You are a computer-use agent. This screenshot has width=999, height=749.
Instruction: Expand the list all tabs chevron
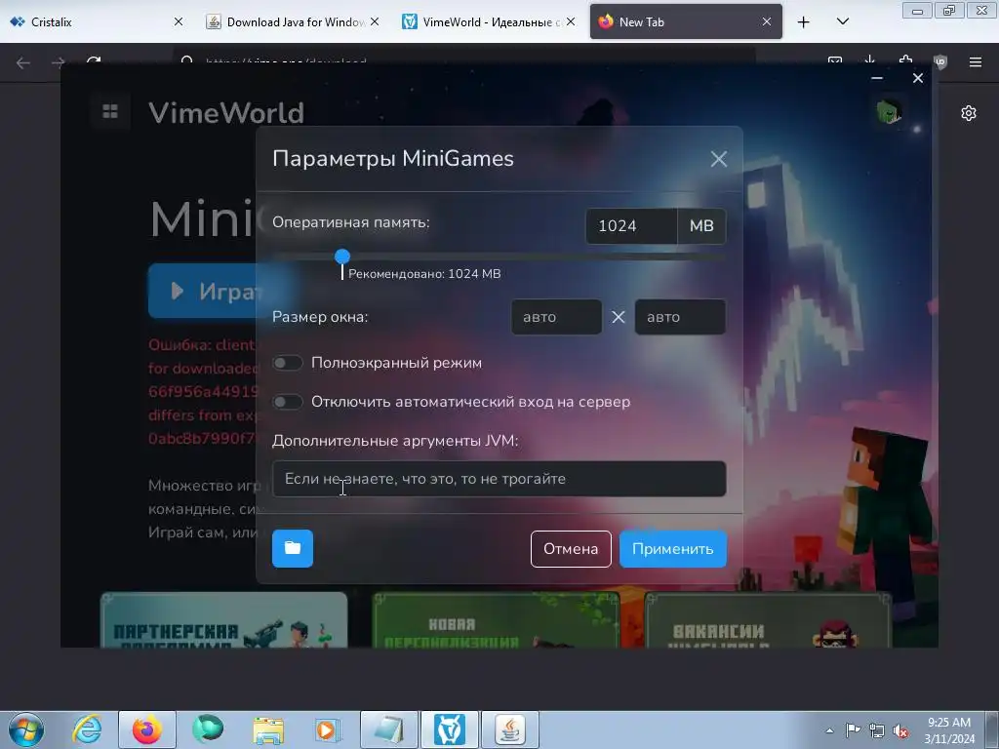[x=842, y=21]
